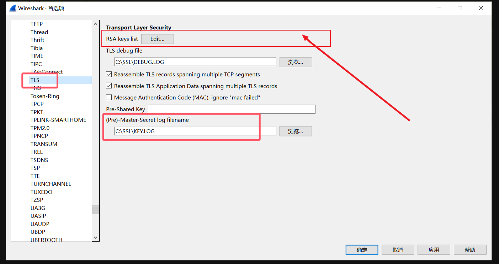Minimize the Wireshark preferences window
Viewport: 499px width, 264px height.
coord(439,8)
